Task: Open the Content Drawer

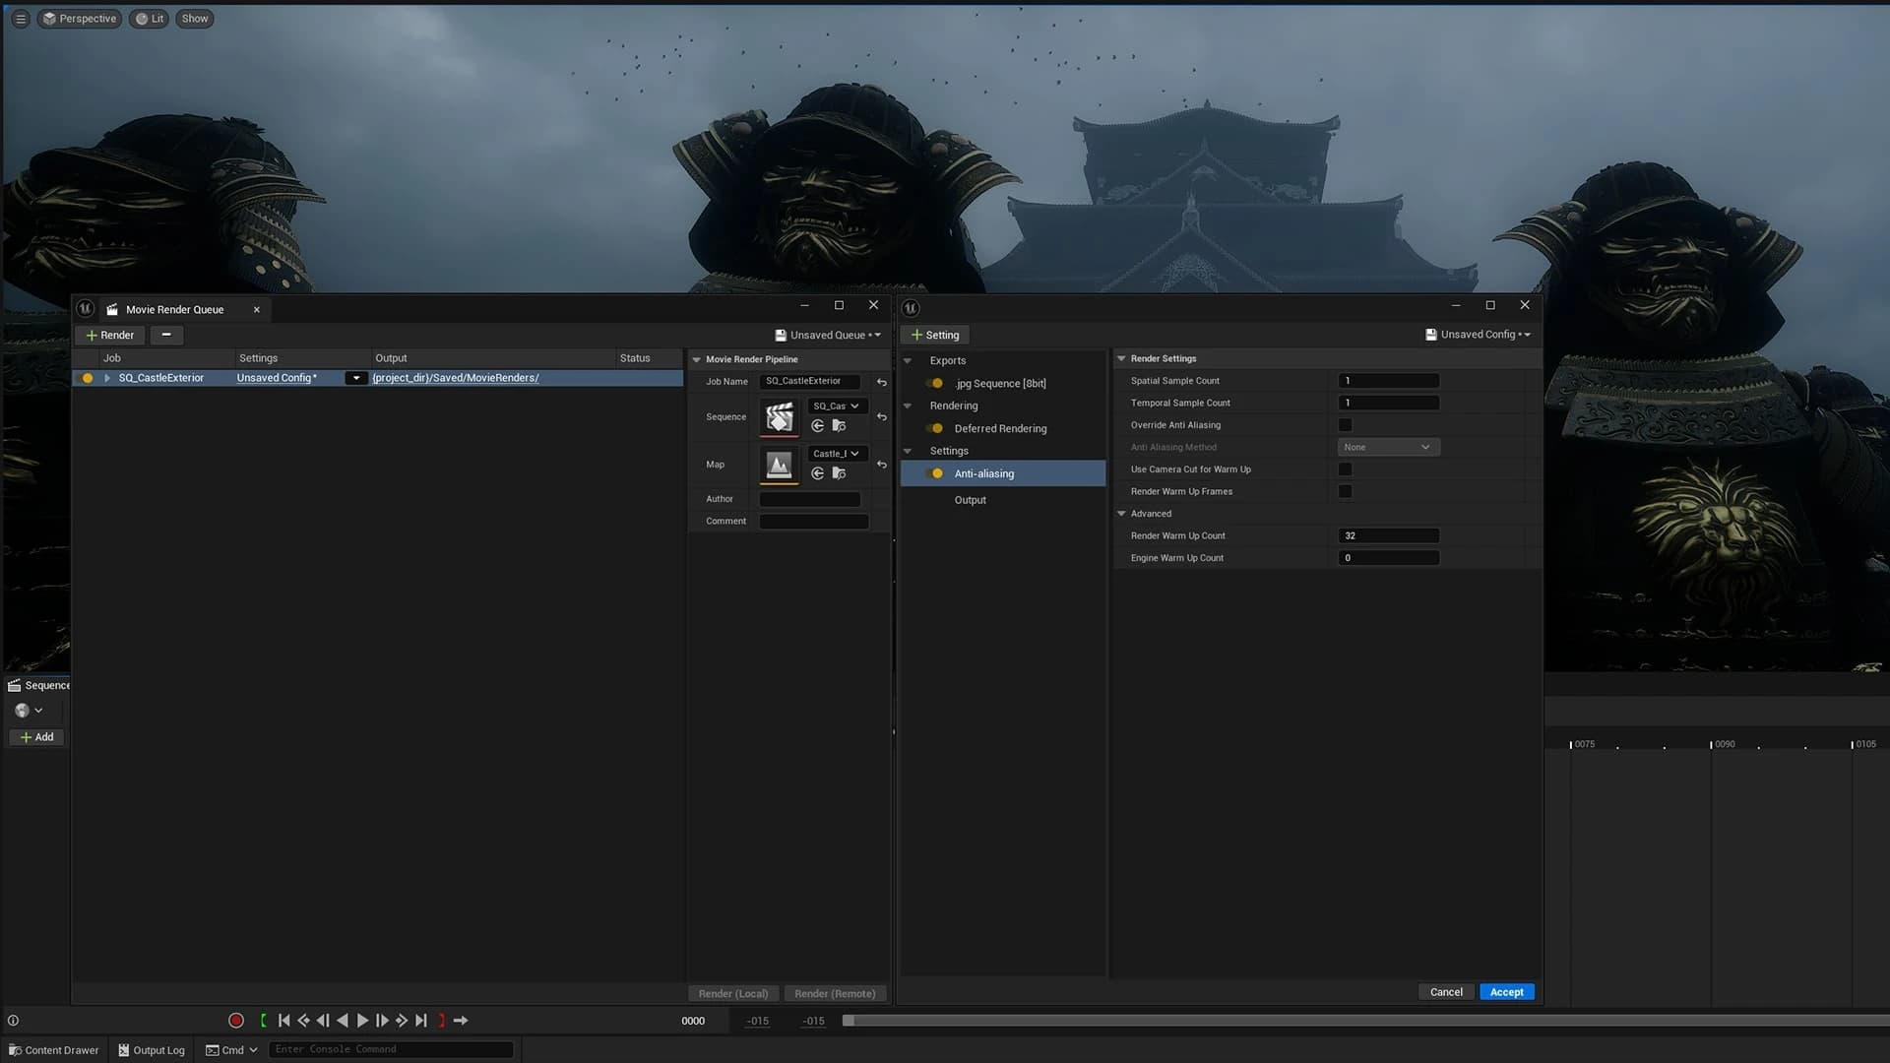Action: [x=54, y=1050]
